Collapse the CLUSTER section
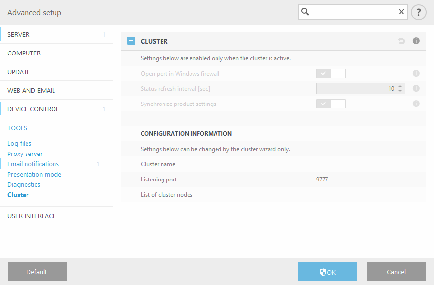434x285 pixels. pyautogui.click(x=131, y=41)
